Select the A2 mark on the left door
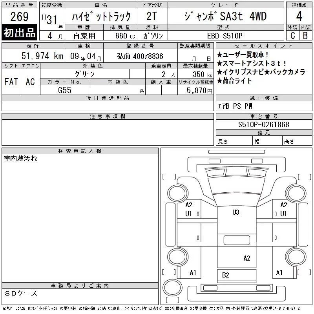The height and width of the screenshot is (314, 314). coord(189,205)
